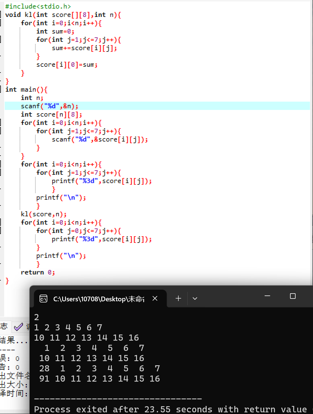313x414 pixels.
Task: Click the console input line showing 2
Action: tap(36, 317)
